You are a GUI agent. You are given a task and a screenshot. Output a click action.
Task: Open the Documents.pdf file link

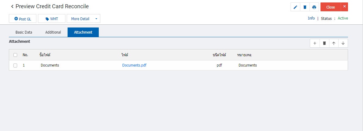click(x=134, y=65)
